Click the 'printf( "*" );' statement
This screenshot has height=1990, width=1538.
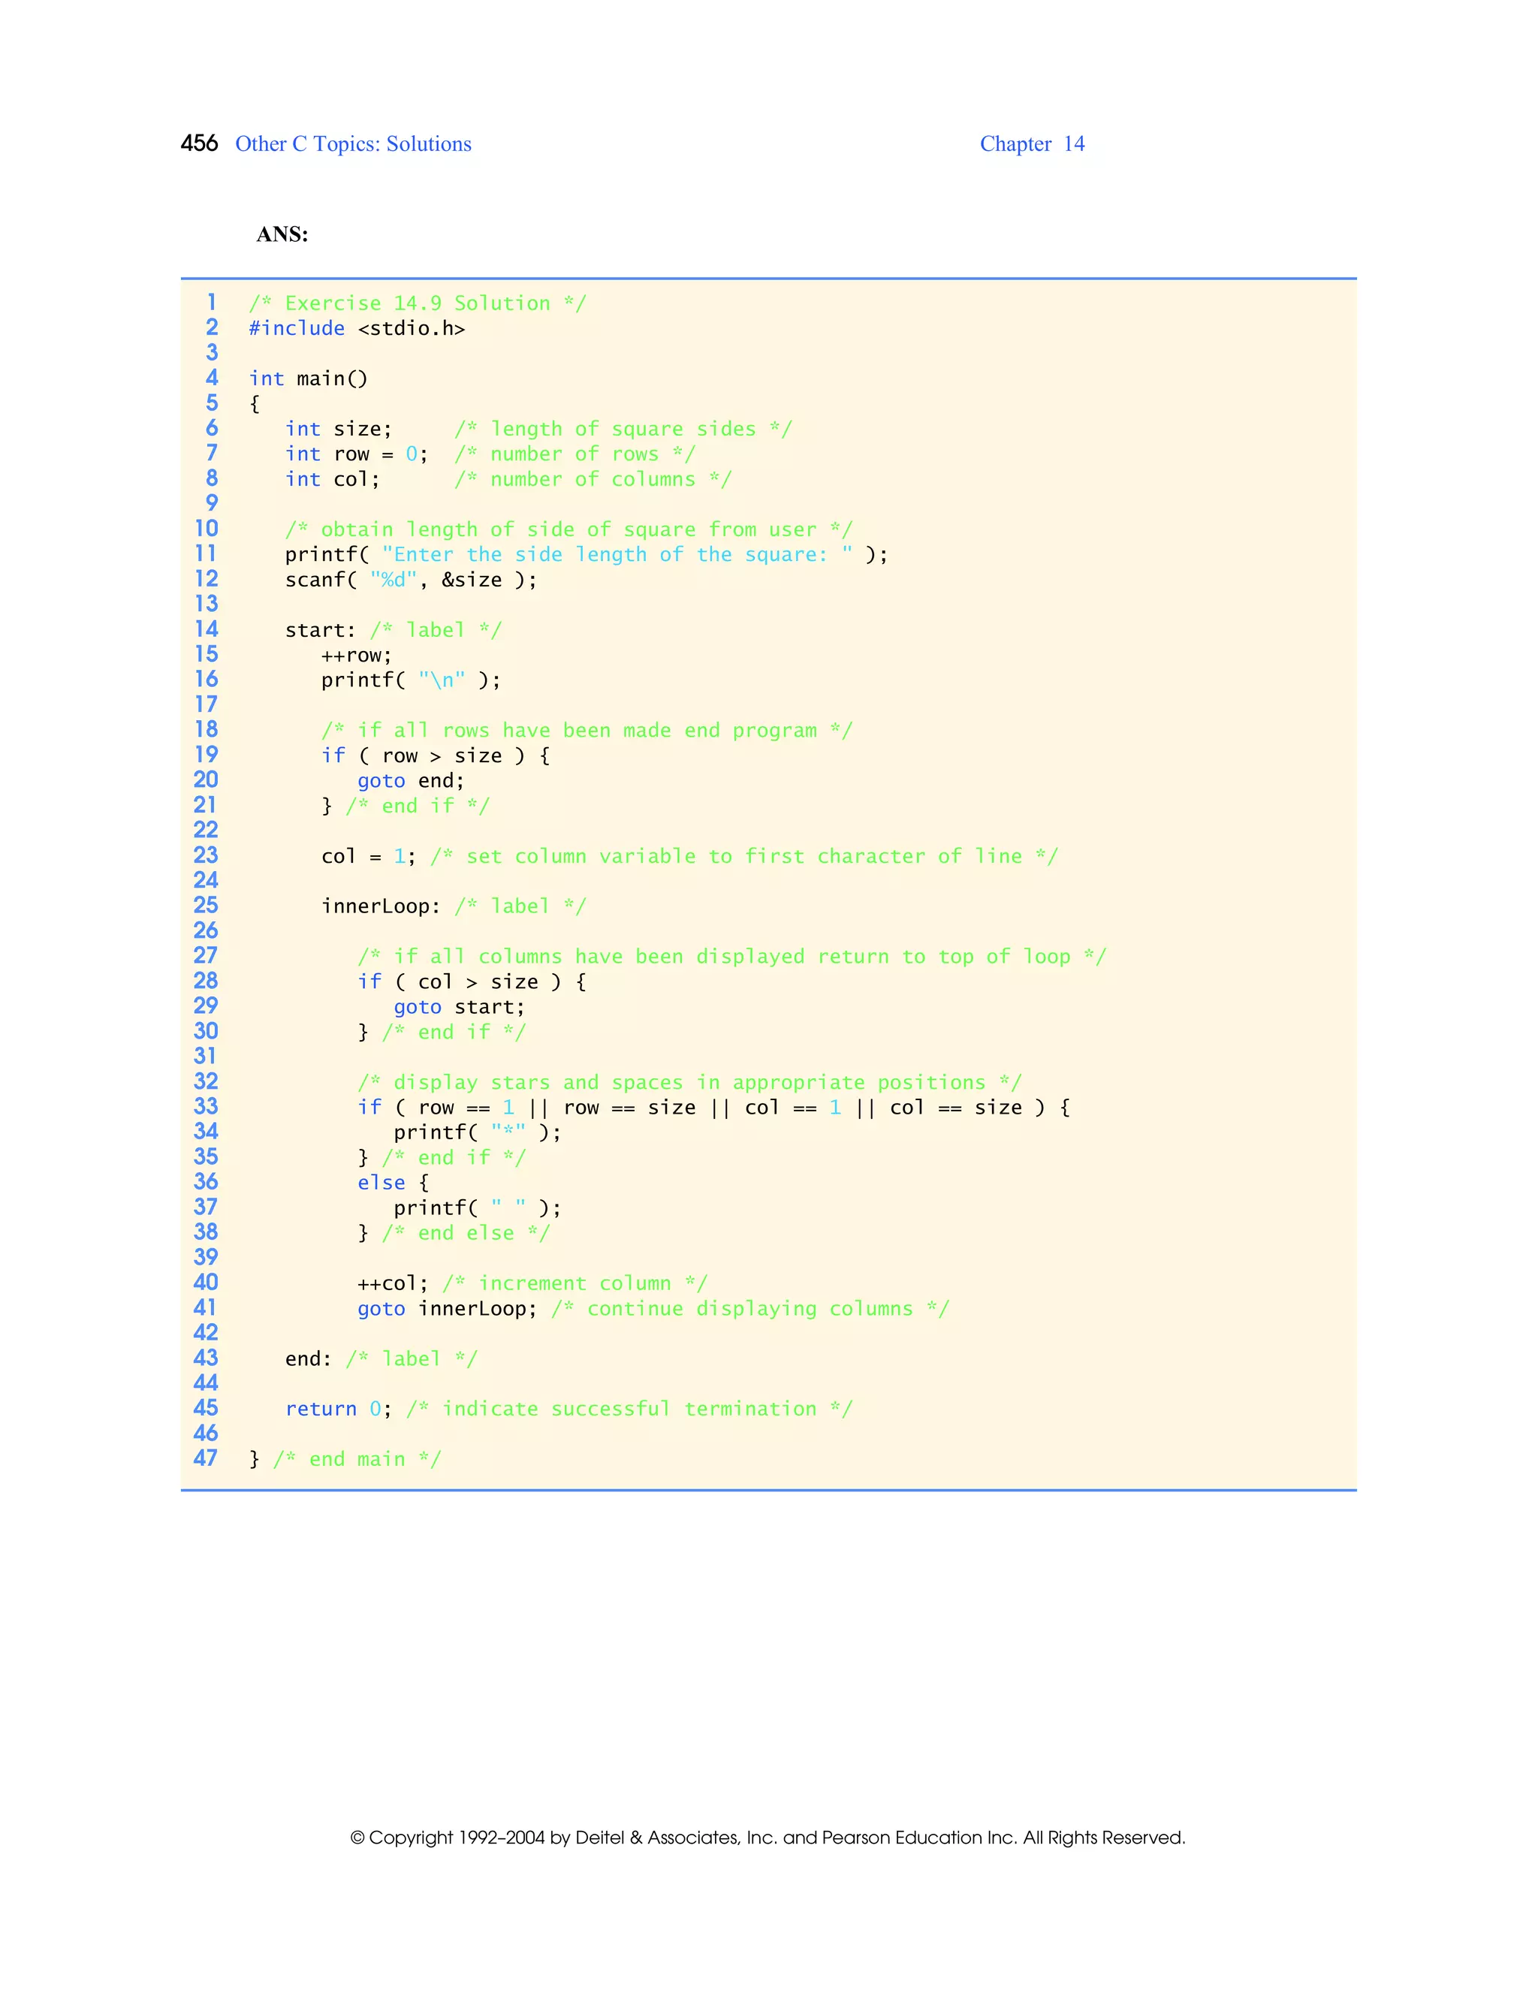pos(478,1132)
